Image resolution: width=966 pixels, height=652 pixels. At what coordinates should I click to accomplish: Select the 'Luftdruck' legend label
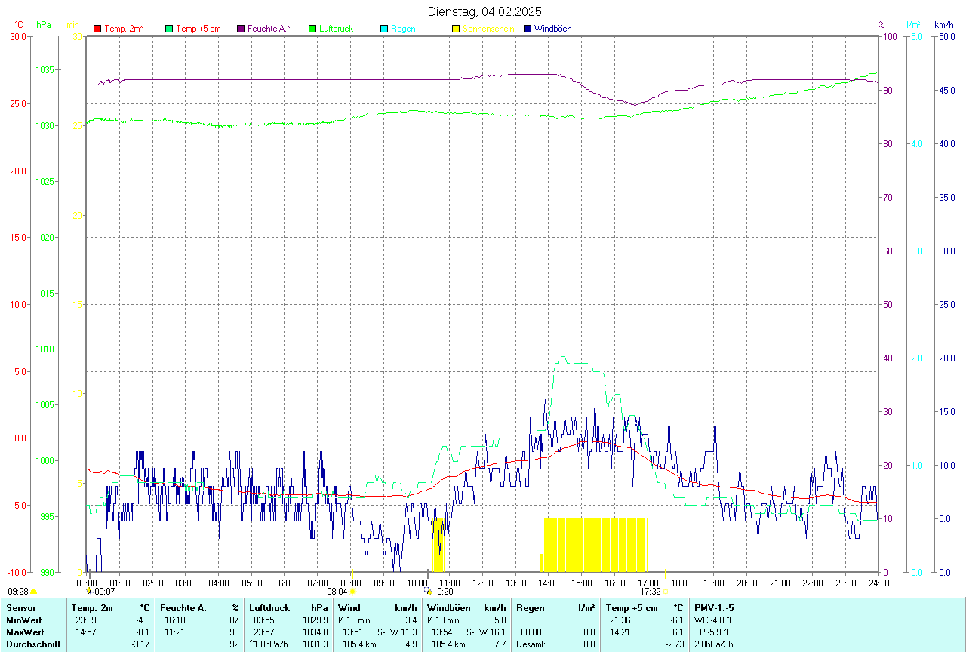tap(336, 29)
